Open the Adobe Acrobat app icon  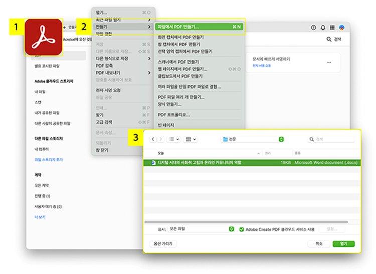pos(44,37)
